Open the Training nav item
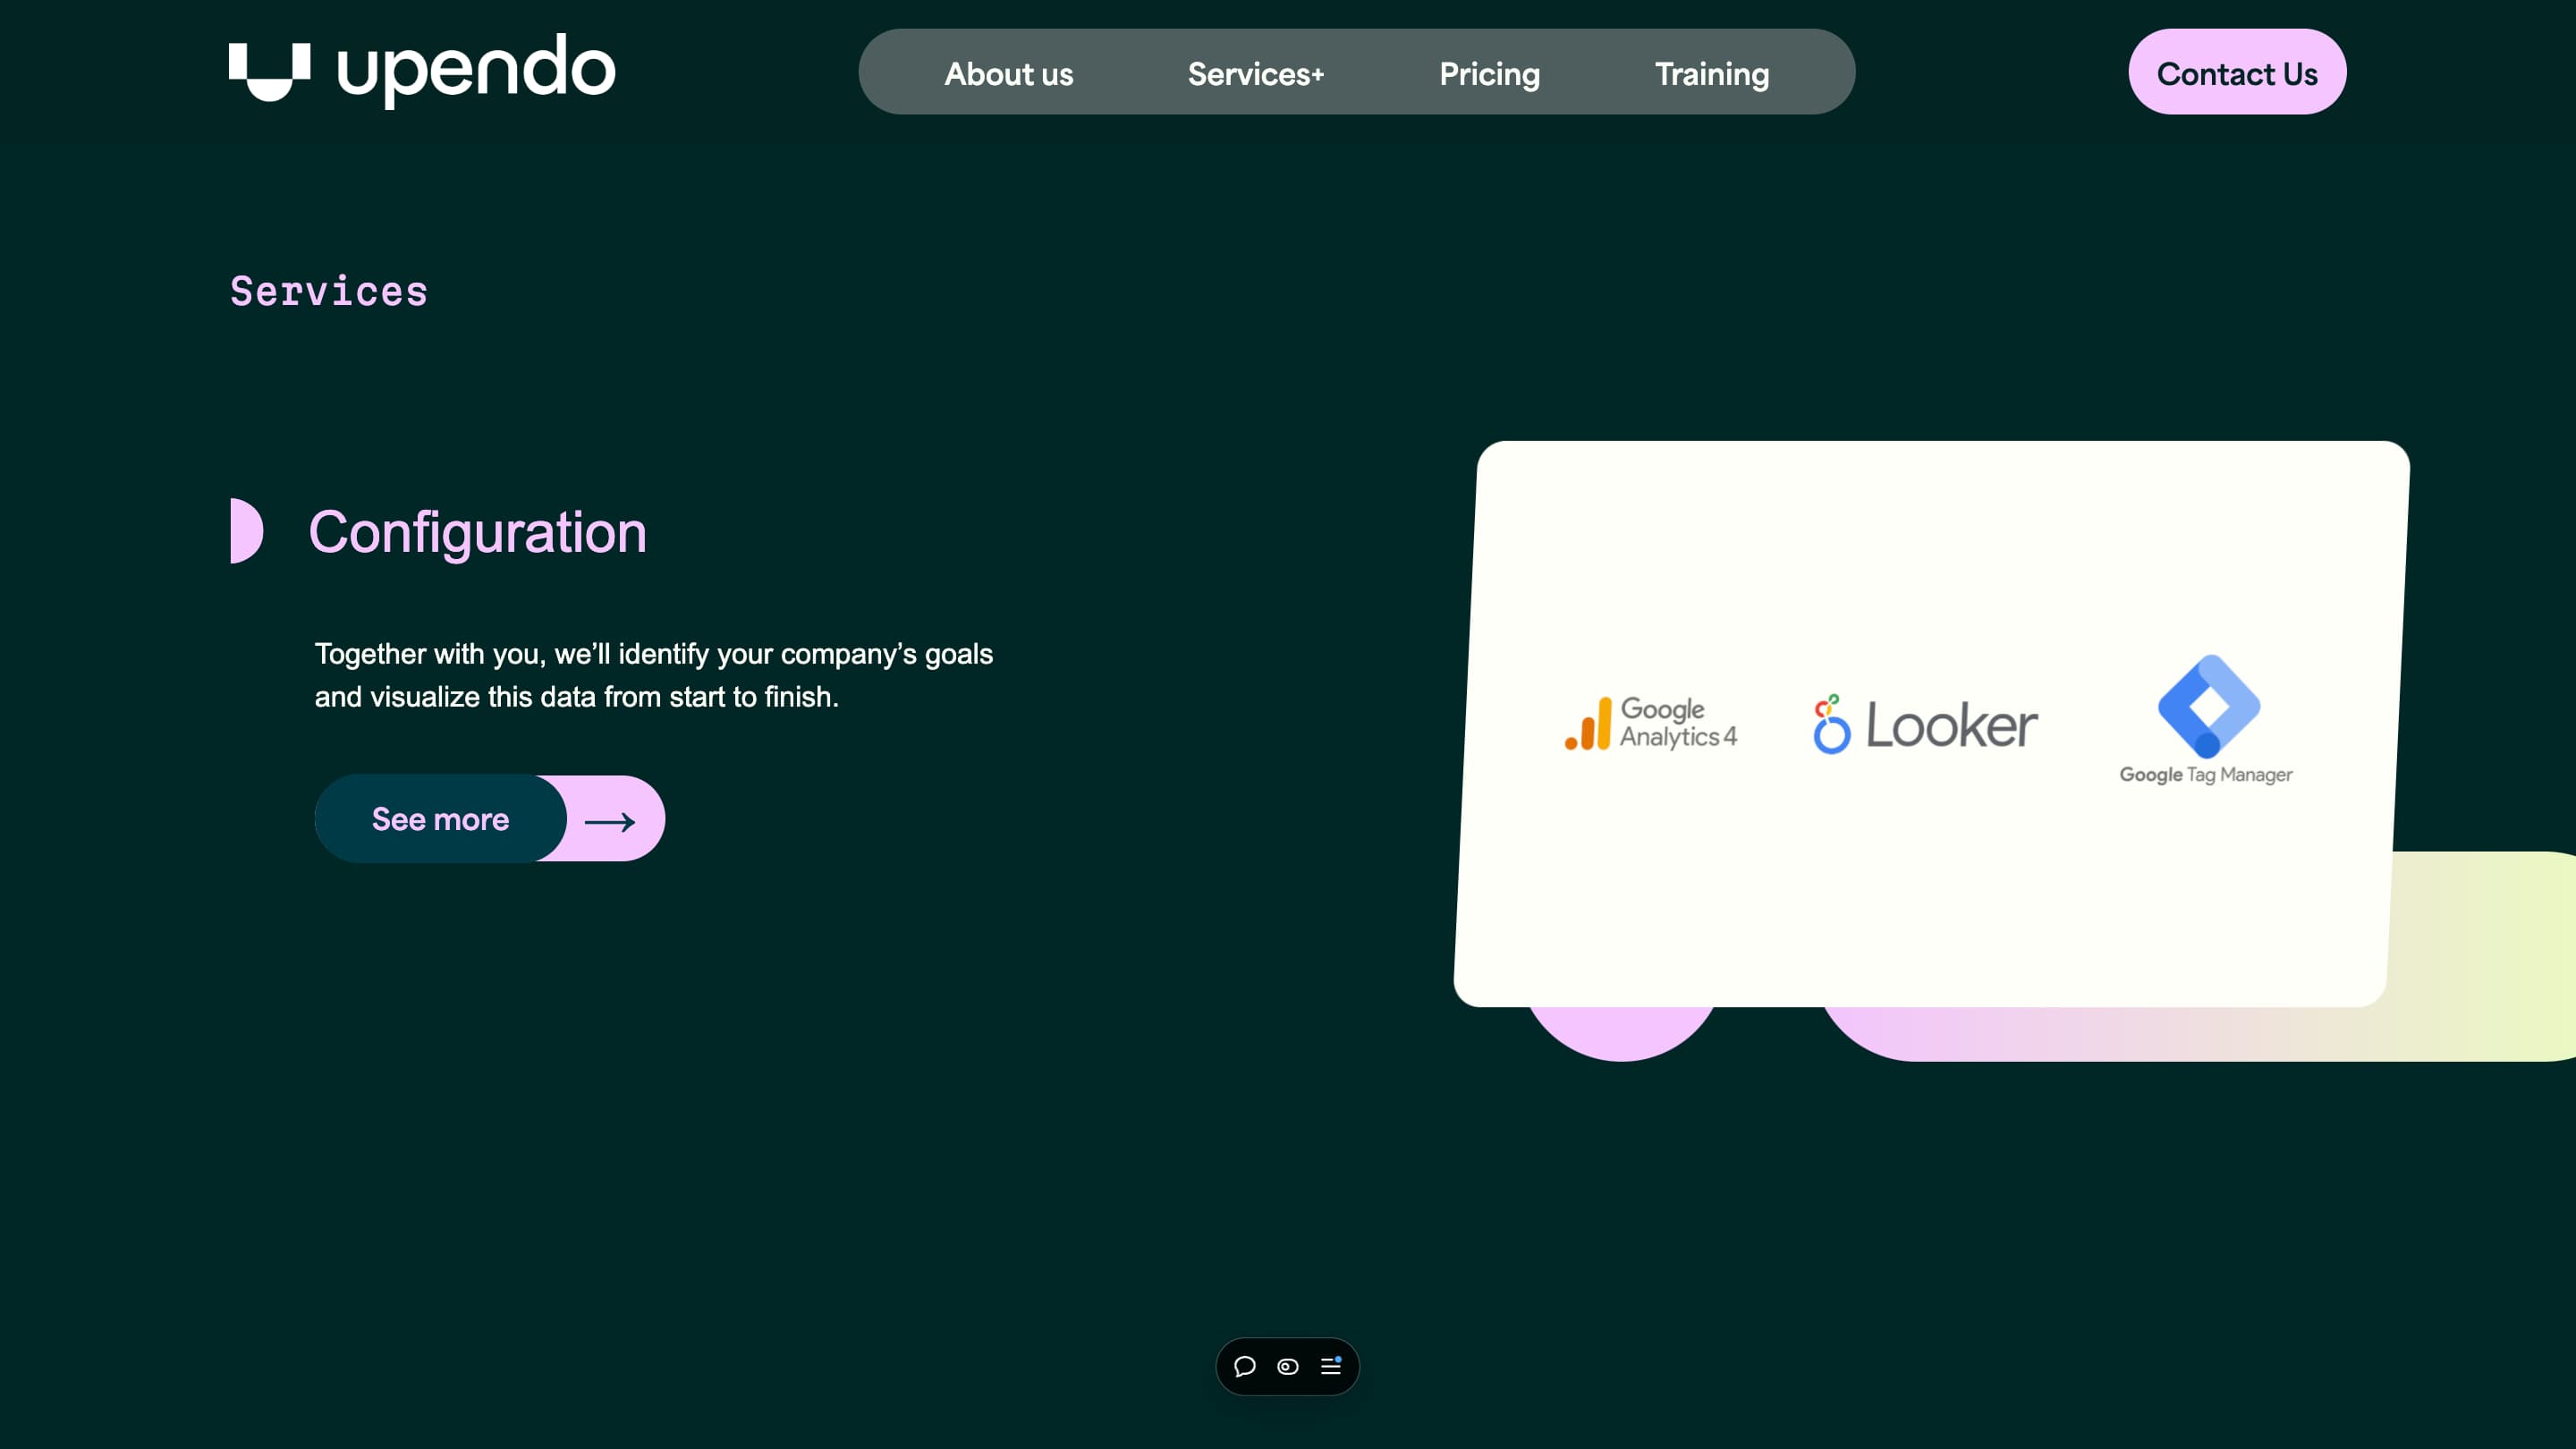 coord(1711,73)
